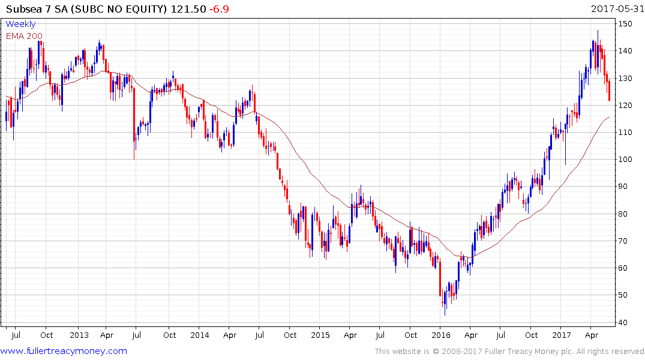Image resolution: width=645 pixels, height=360 pixels.
Task: Click the 50 price axis label
Action: click(623, 295)
